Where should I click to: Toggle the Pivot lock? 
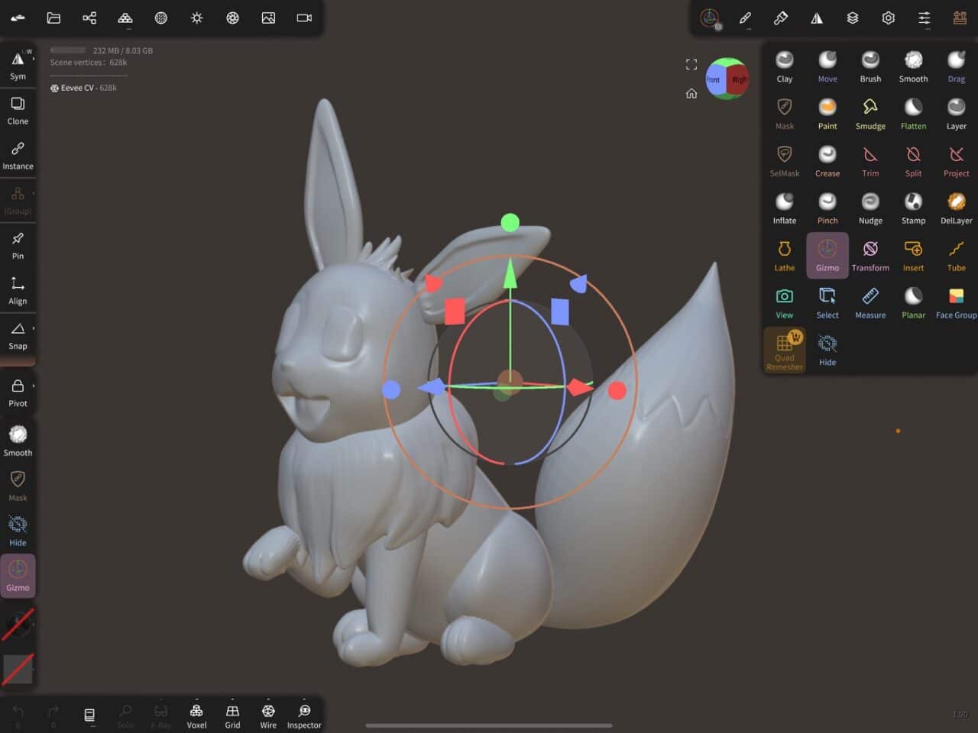point(18,392)
